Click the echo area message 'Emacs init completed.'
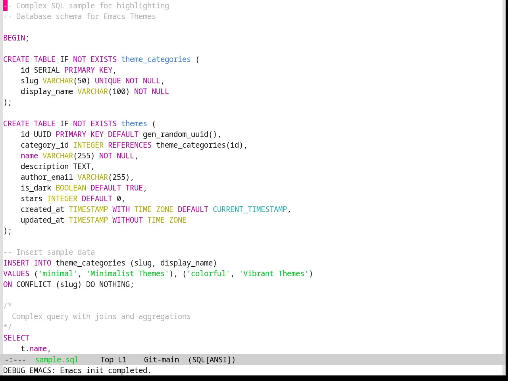The image size is (508, 381). tap(106, 370)
